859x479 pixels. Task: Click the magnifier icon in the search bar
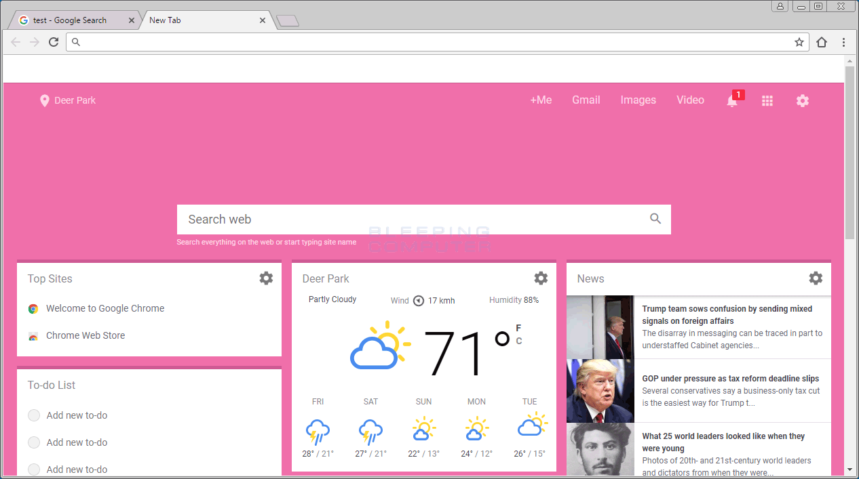[655, 218]
